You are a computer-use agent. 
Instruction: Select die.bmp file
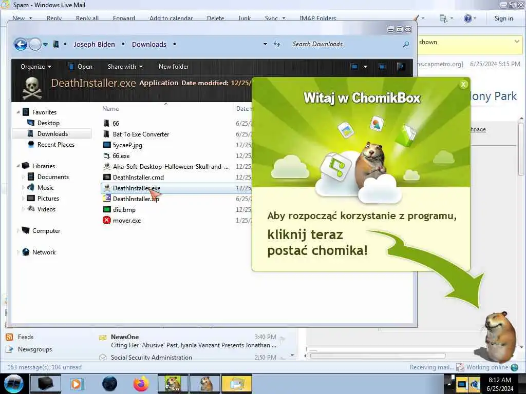click(x=124, y=210)
